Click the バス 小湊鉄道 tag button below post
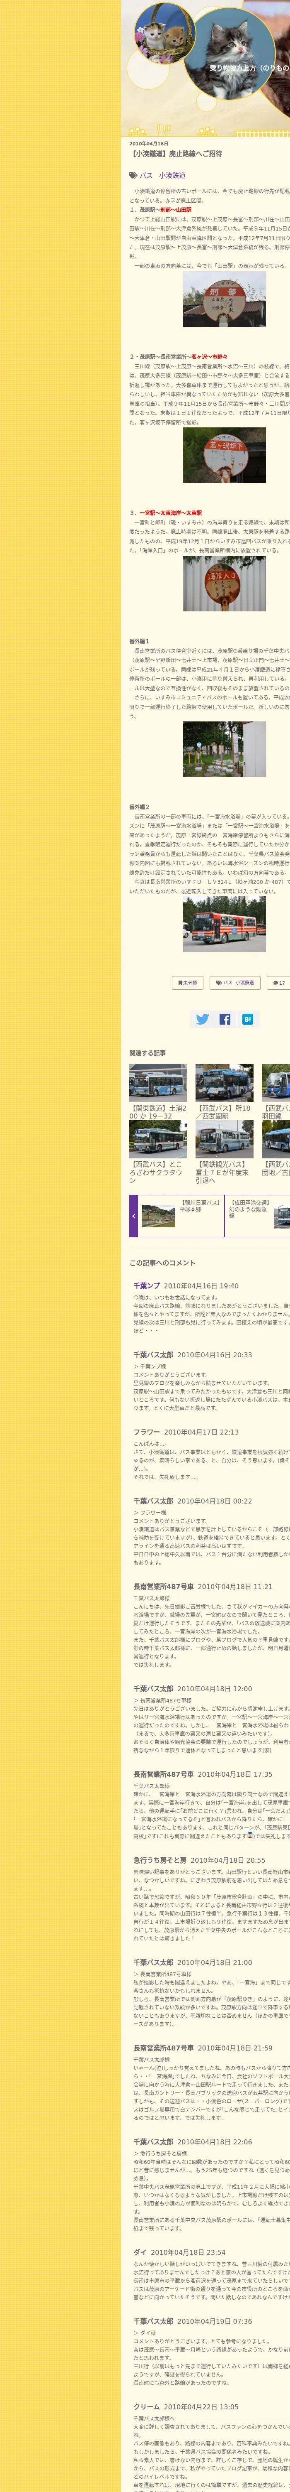Screen dimensions: 290x2492 coord(235,983)
